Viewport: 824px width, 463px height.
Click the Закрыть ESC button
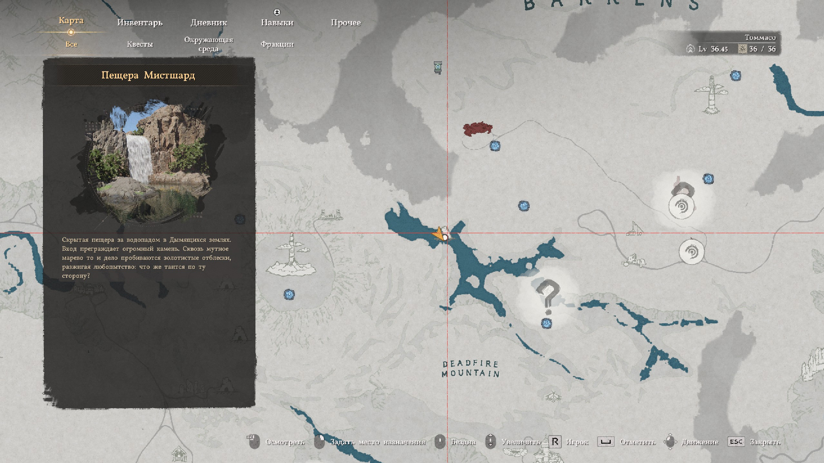tap(754, 442)
